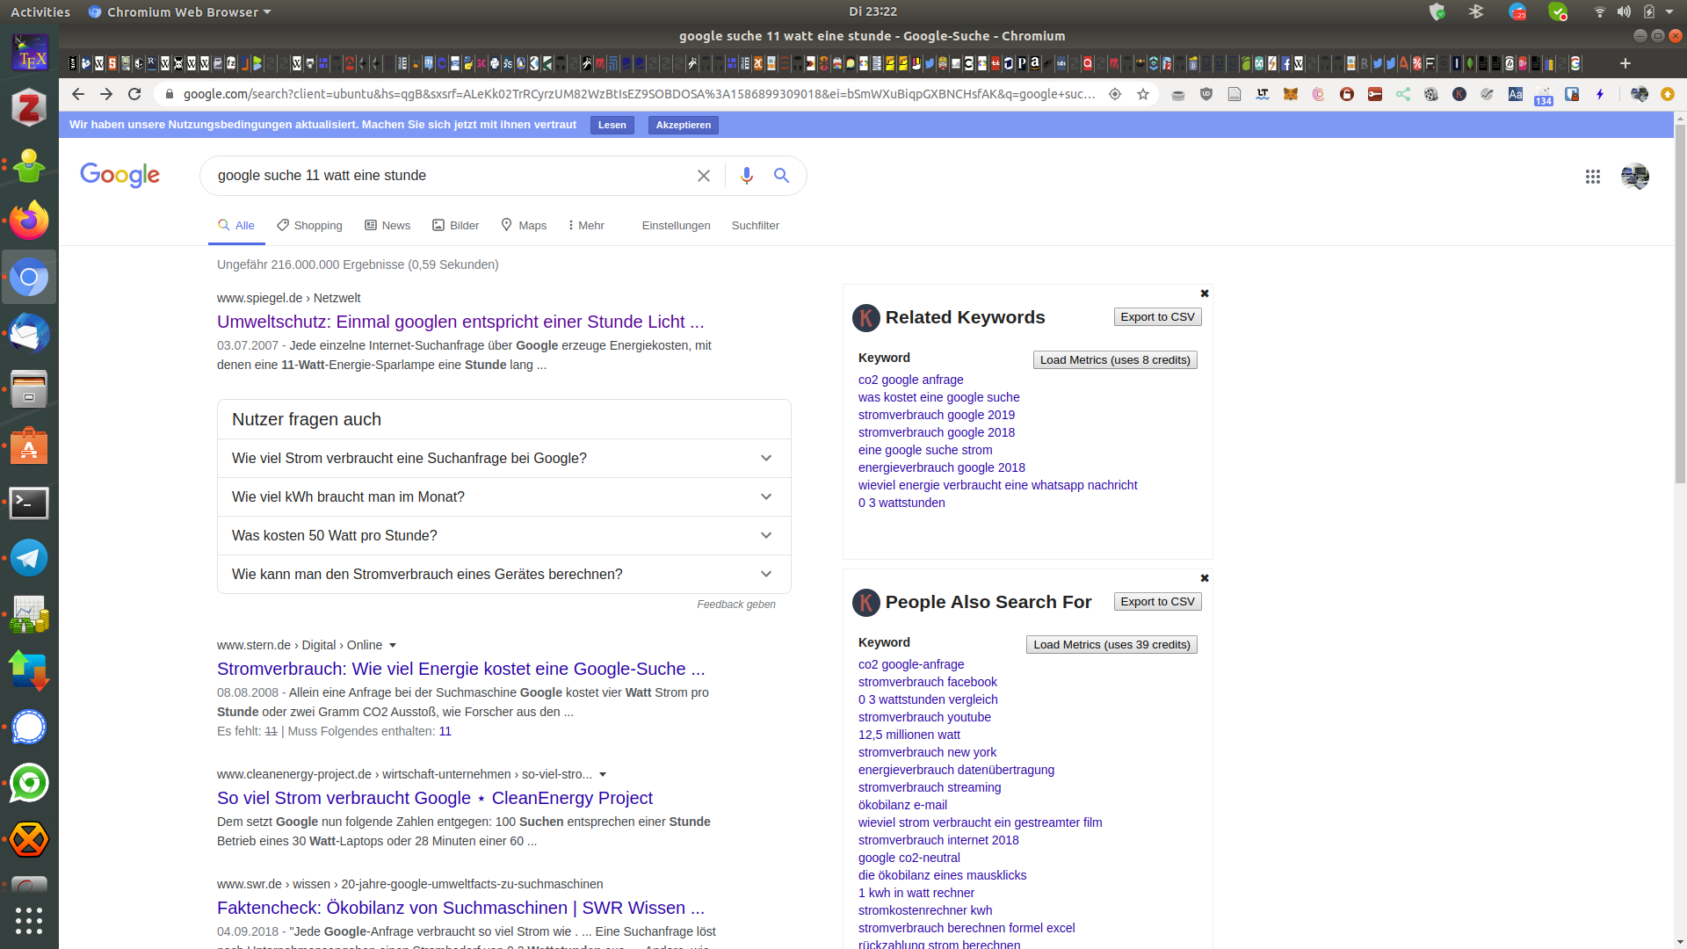This screenshot has width=1687, height=949.
Task: Switch to the News tab
Action: (x=387, y=226)
